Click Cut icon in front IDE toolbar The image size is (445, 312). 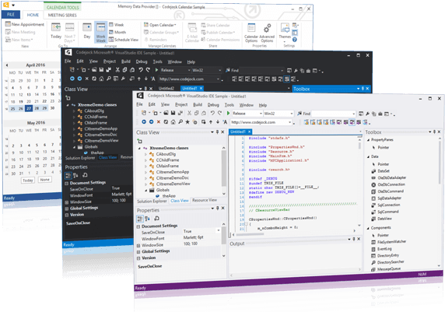pos(189,113)
